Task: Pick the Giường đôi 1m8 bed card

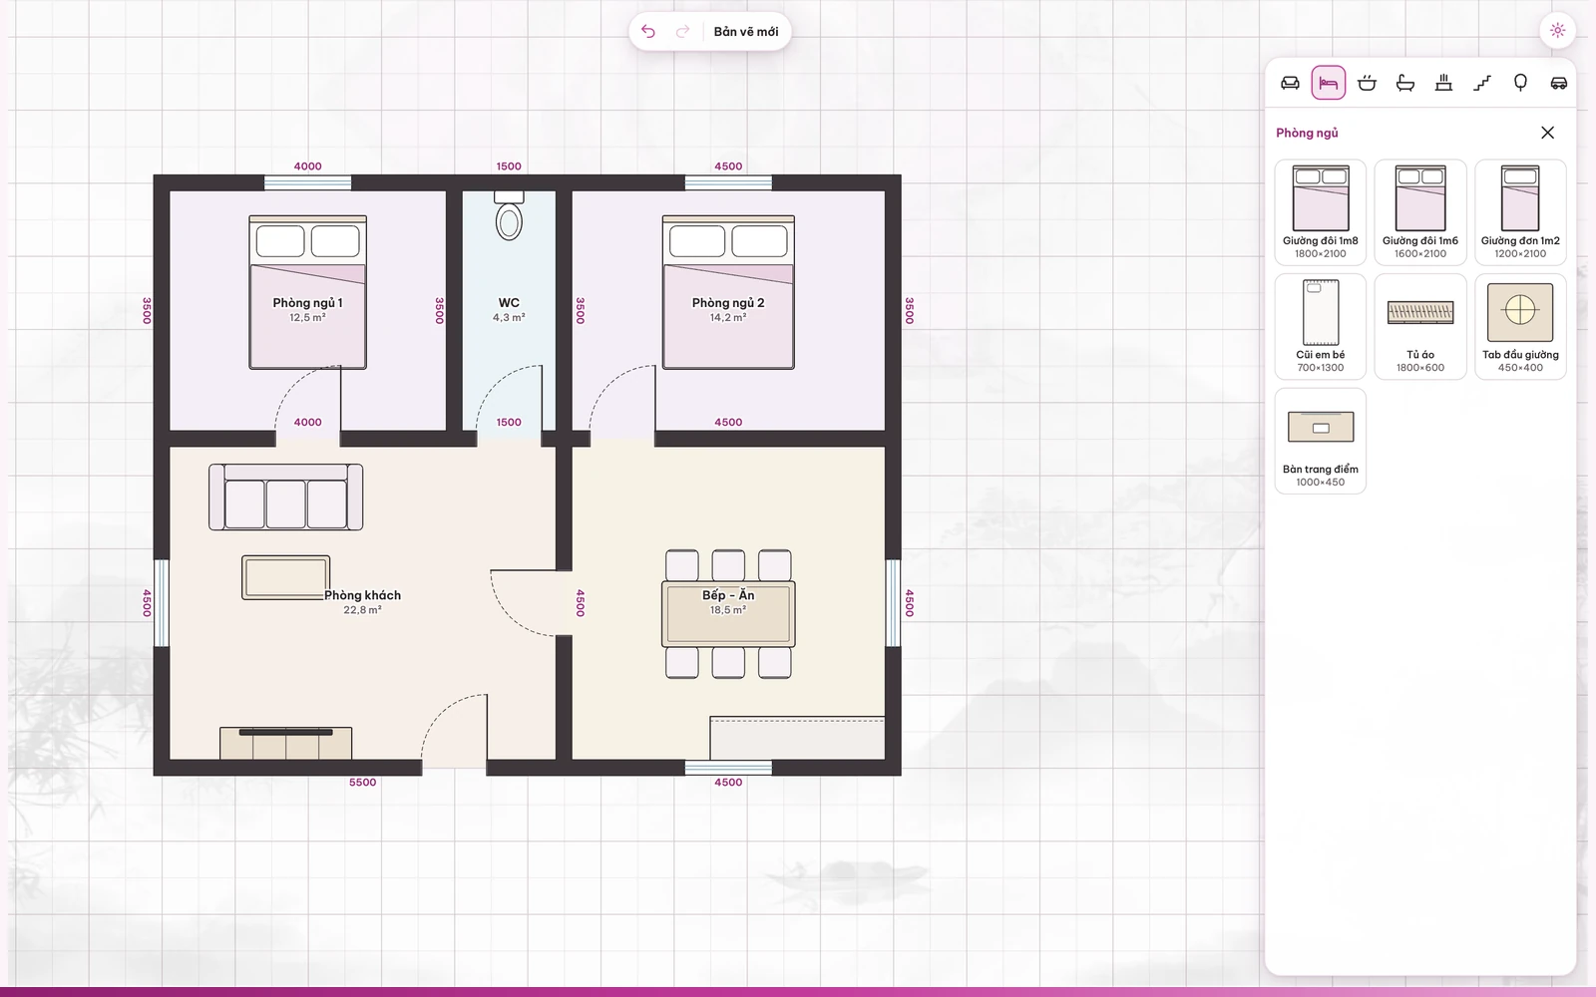Action: tap(1321, 212)
